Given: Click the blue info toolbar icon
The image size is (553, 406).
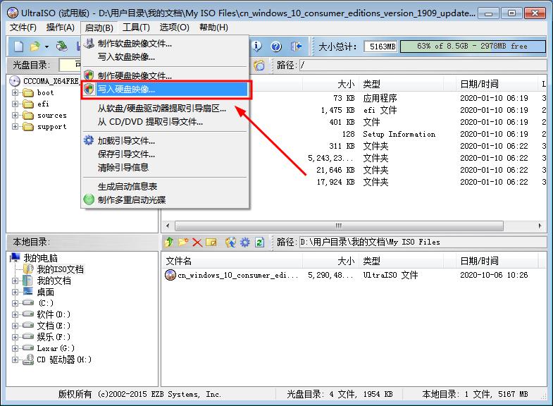Looking at the screenshot, I should coord(257,47).
